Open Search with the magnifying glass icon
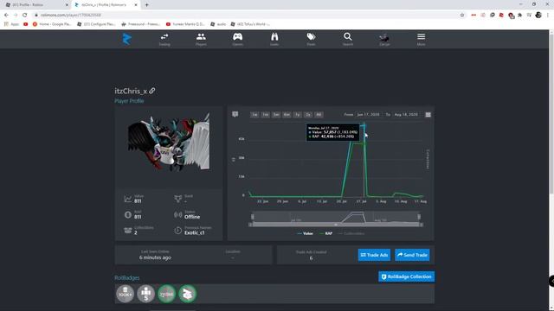The height and width of the screenshot is (311, 554). [348, 39]
